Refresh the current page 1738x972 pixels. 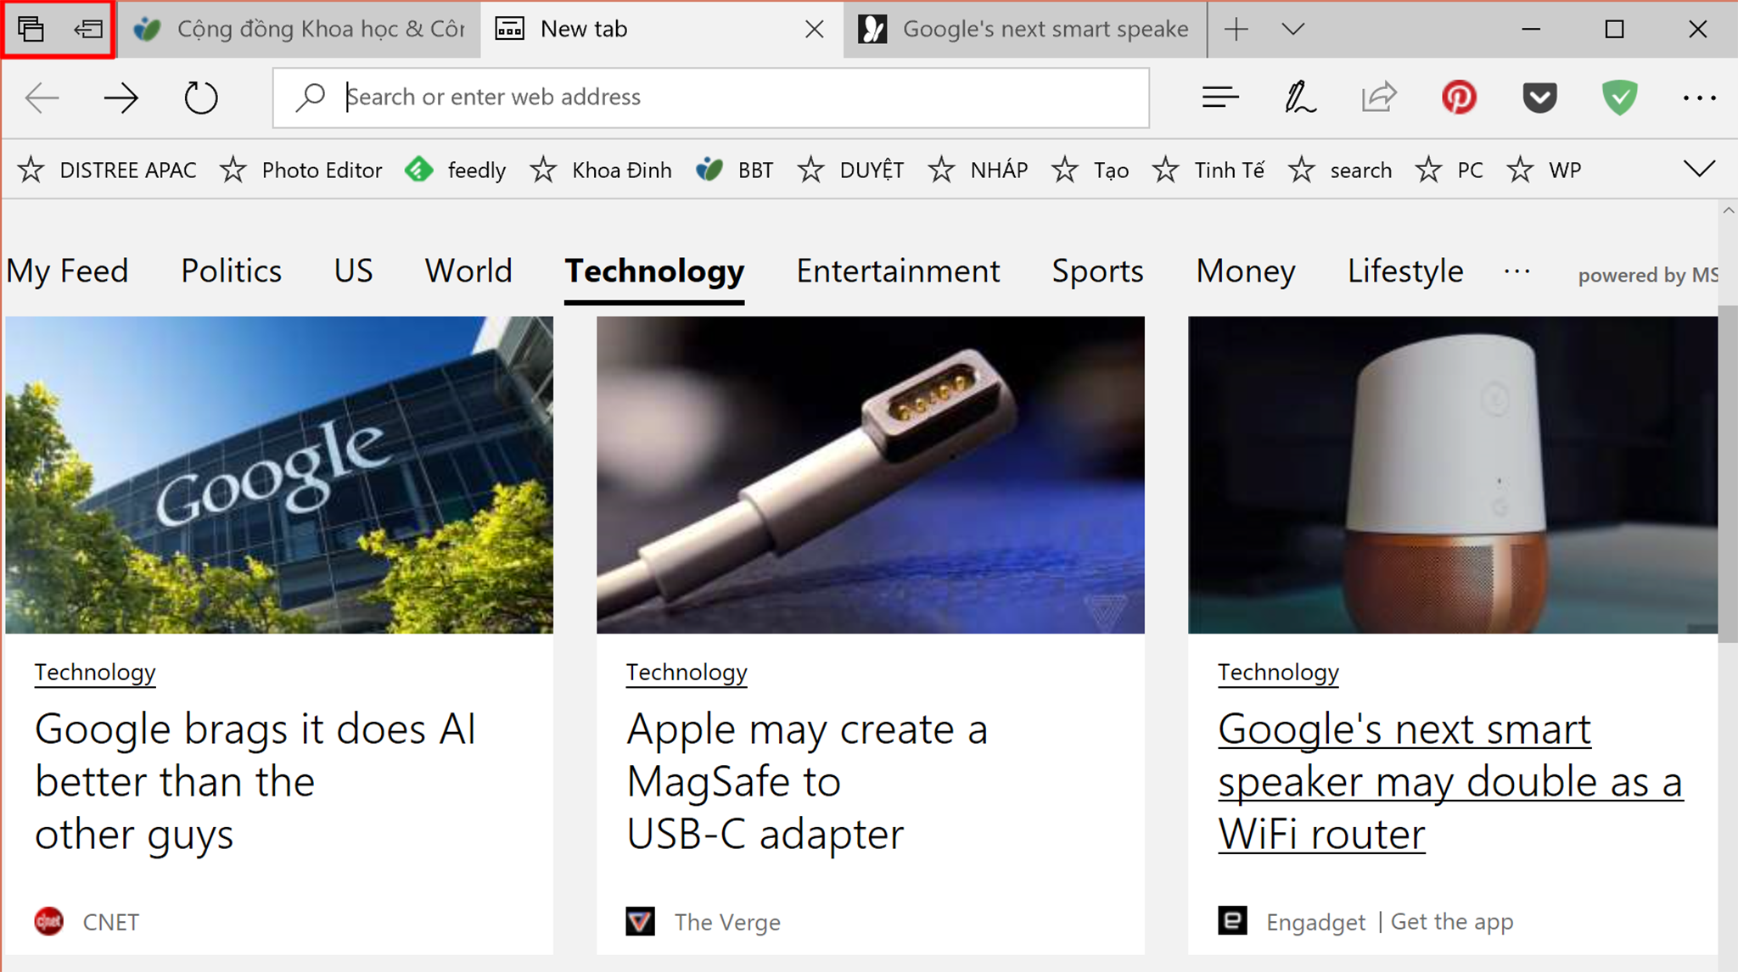point(201,97)
